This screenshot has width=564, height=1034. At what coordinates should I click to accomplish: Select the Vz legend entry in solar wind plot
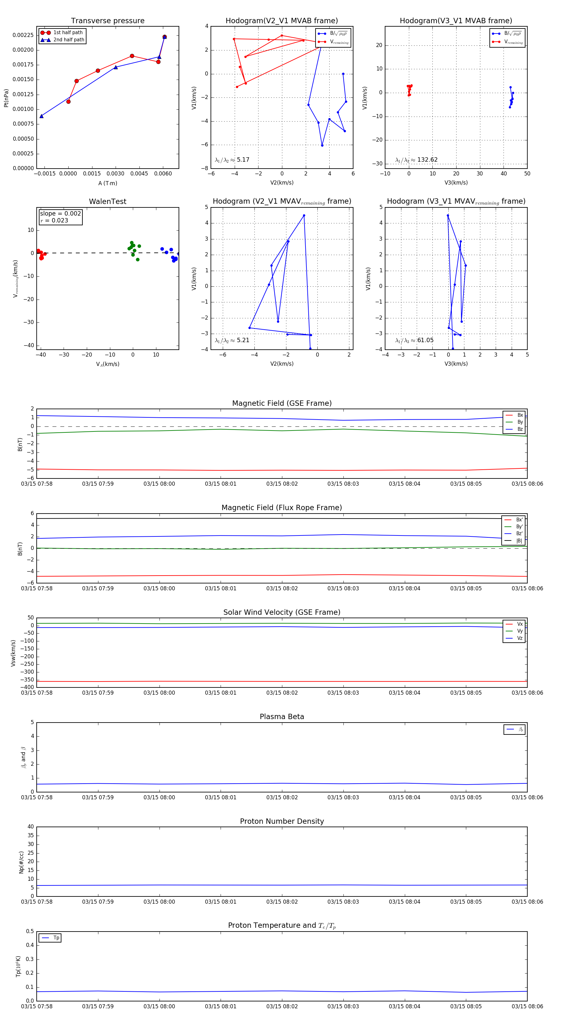point(514,638)
